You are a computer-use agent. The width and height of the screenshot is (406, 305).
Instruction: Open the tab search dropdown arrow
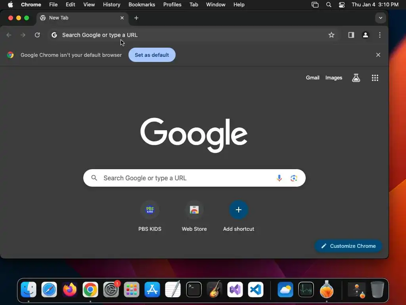380,18
